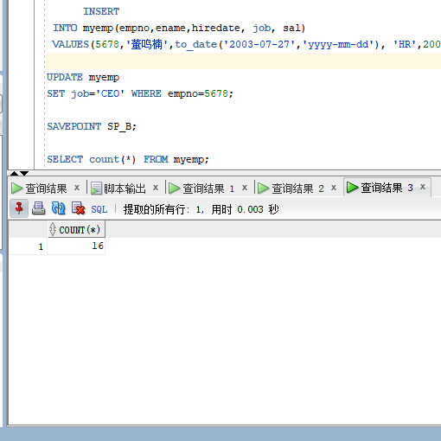Switch to the 查询结果 1 tab
The height and width of the screenshot is (441, 441).
coord(208,189)
